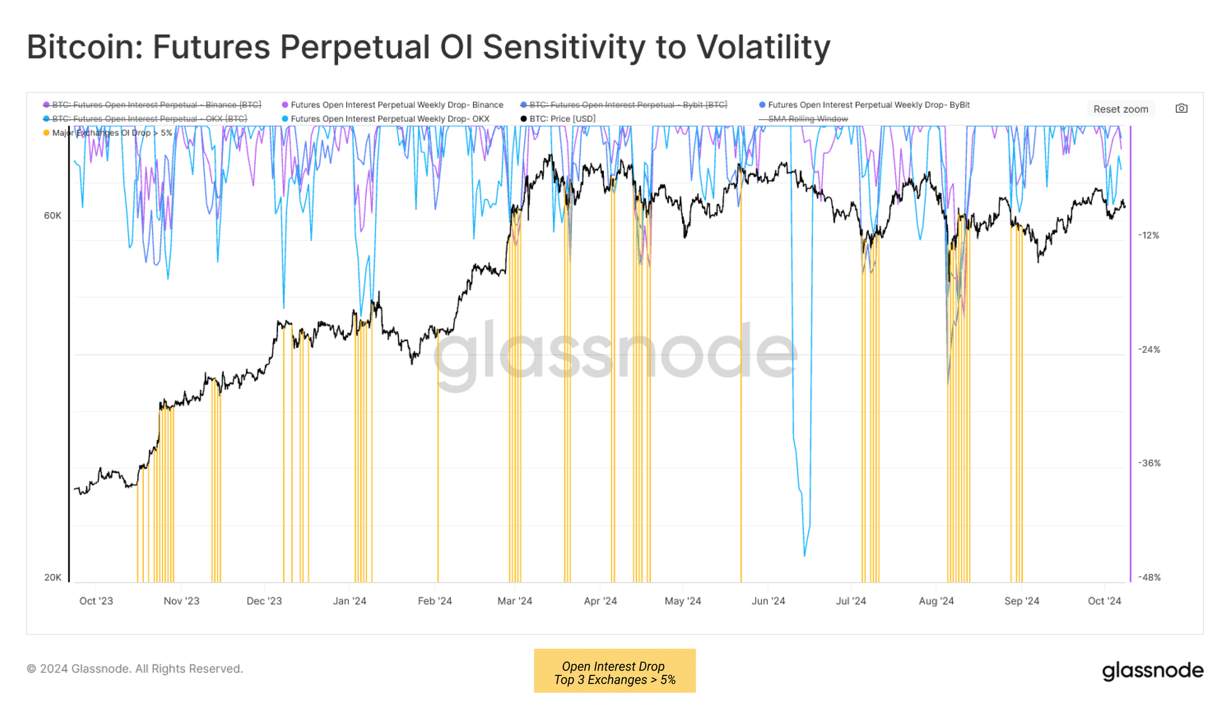Click the glassnode logo at bottom right
Viewport: 1230px width, 708px height.
coord(1153,671)
